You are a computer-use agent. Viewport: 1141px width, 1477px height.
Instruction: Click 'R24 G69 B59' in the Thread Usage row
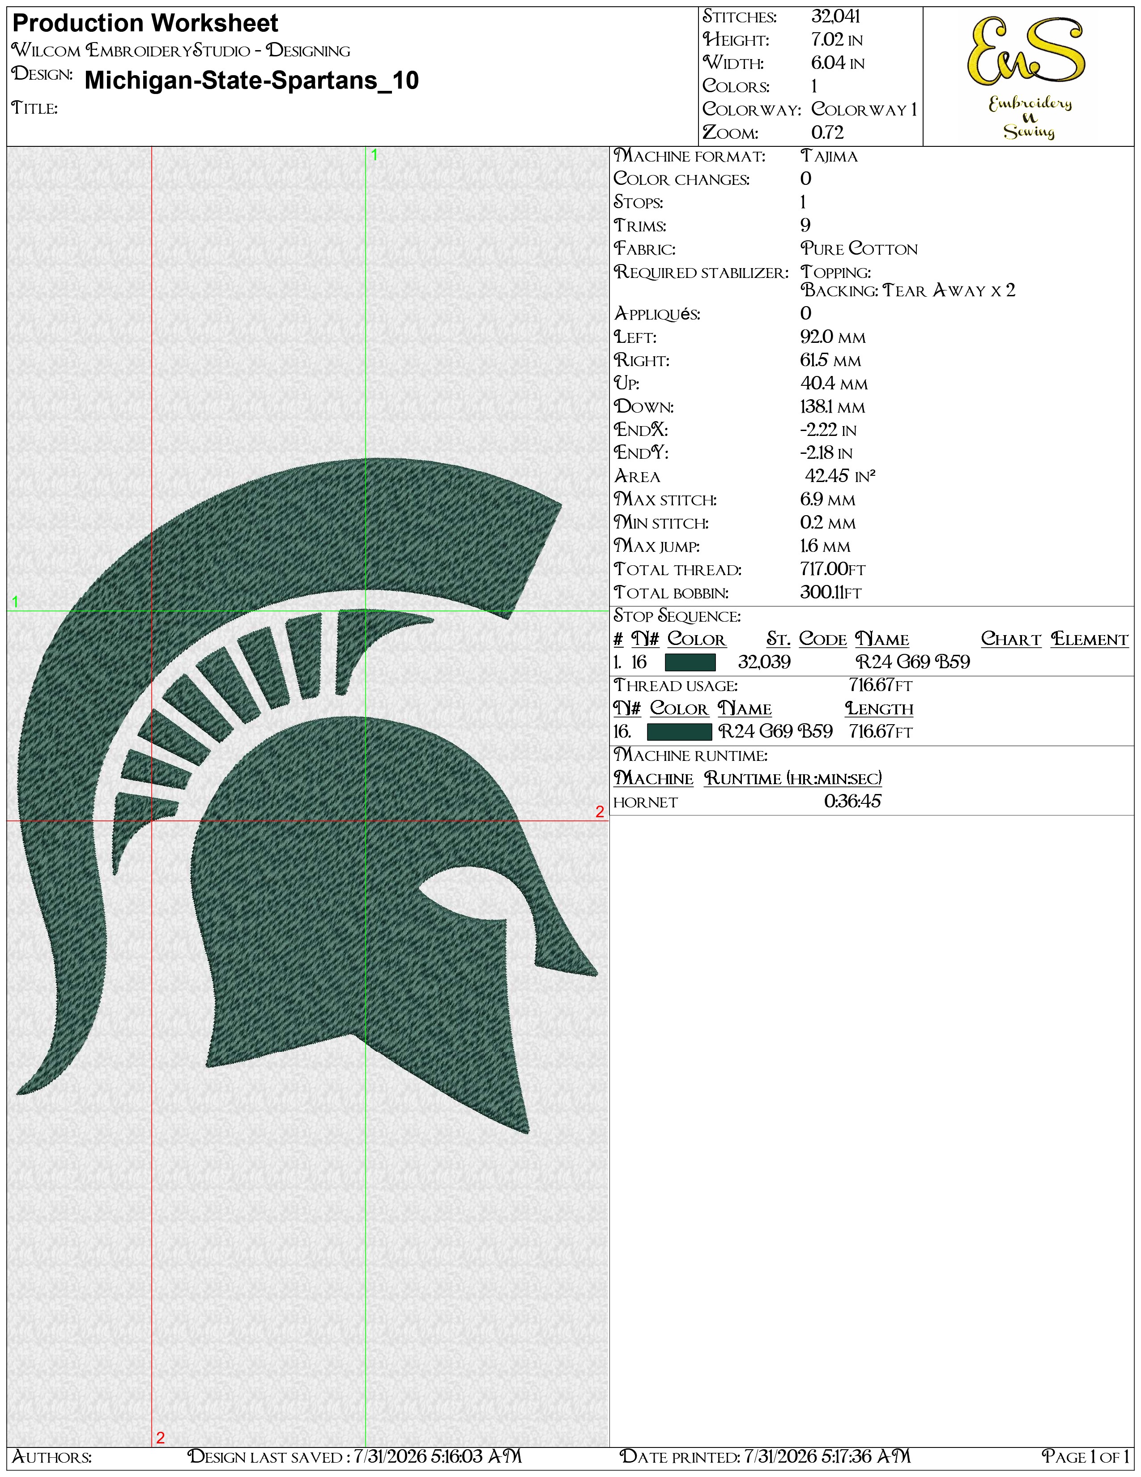pyautogui.click(x=775, y=732)
